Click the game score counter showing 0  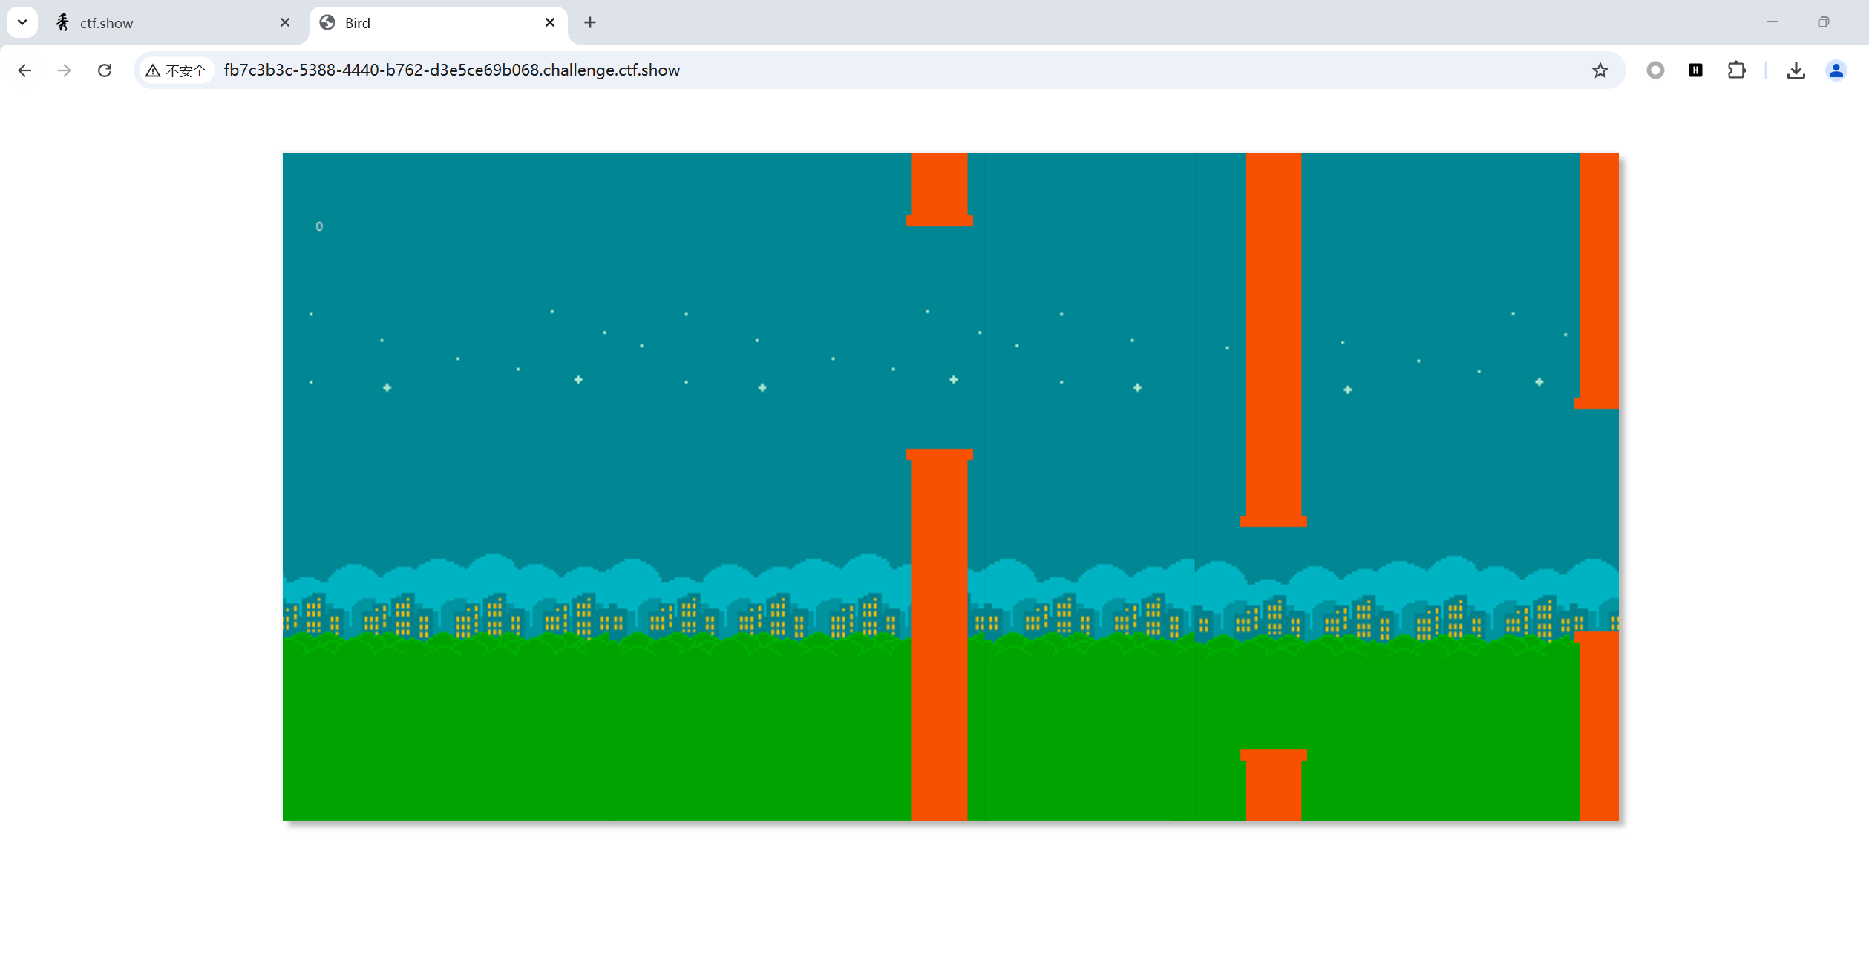click(x=319, y=226)
